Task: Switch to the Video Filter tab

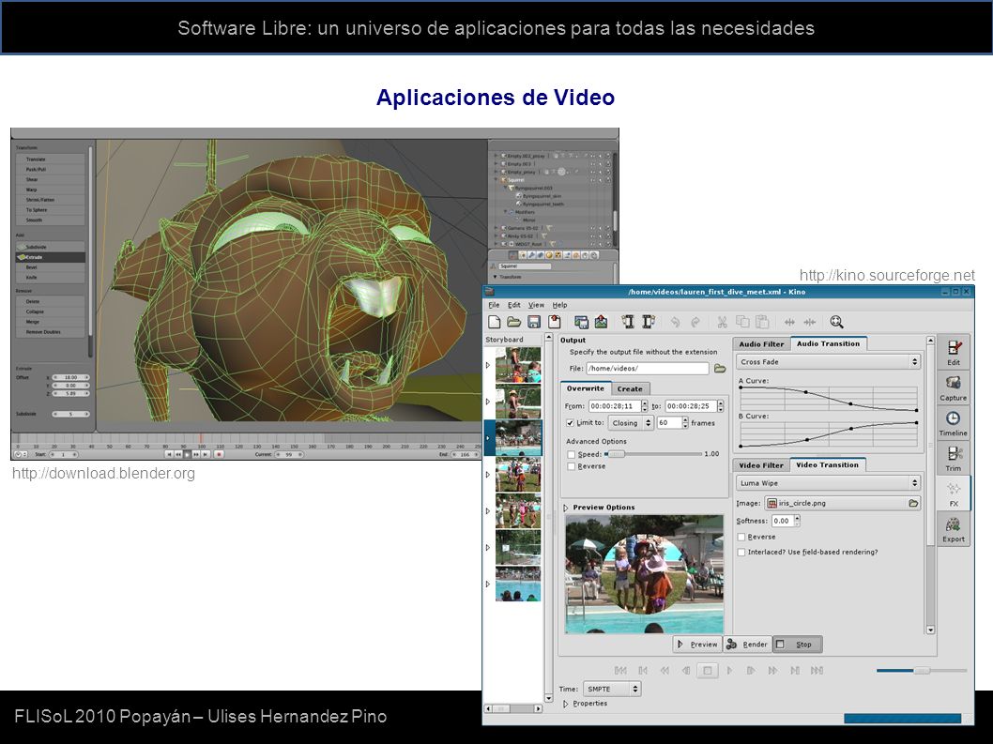Action: click(x=761, y=465)
